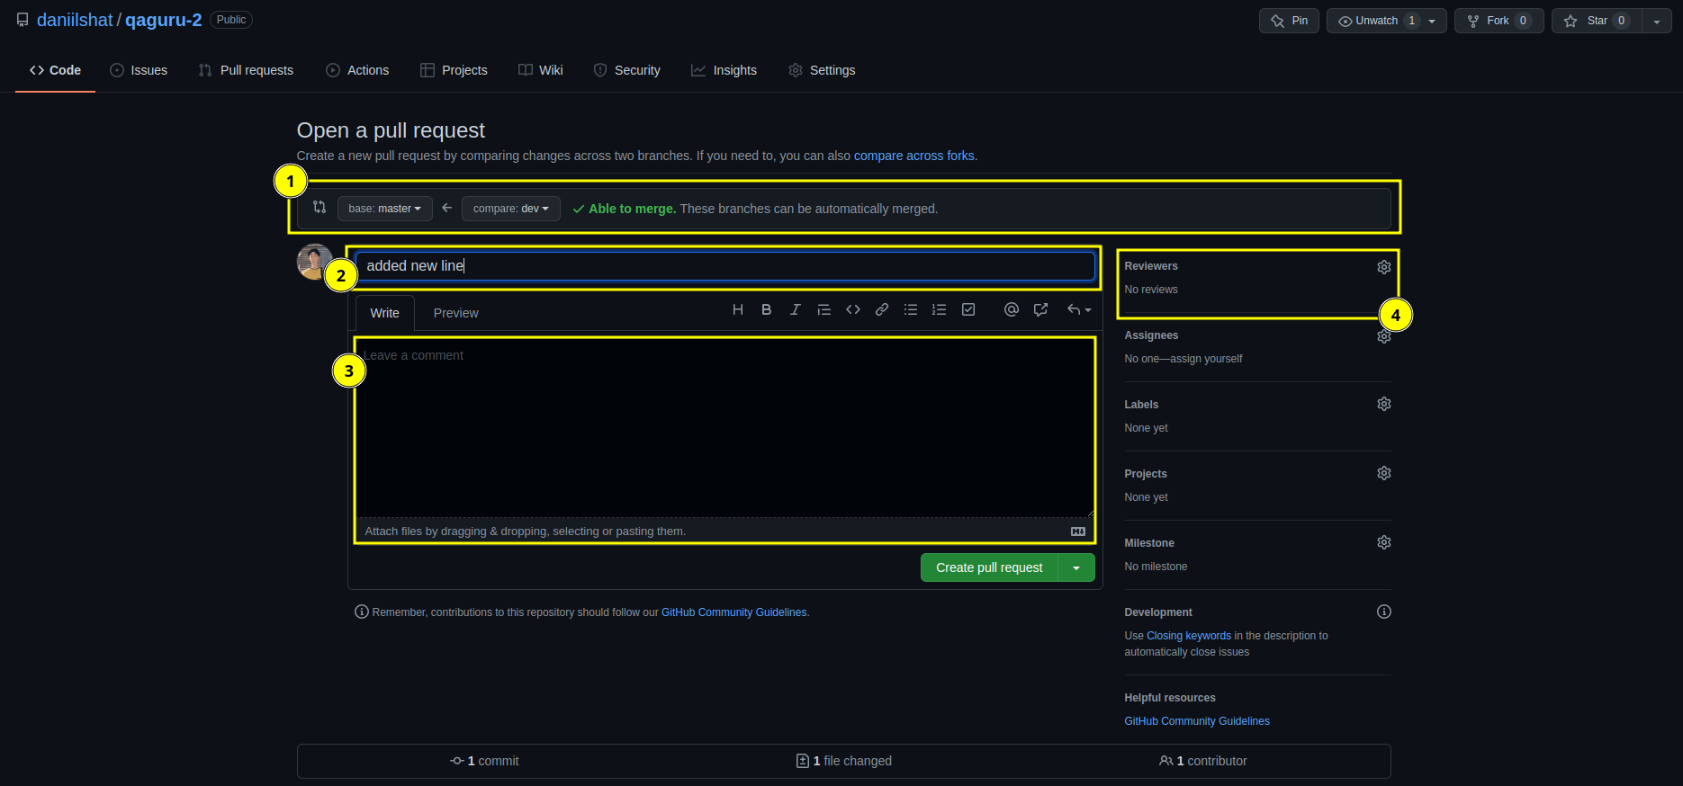Open the Insights tab
This screenshot has width=1683, height=786.
724,70
